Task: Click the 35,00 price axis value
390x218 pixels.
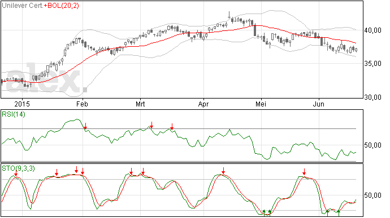Action: (372, 64)
